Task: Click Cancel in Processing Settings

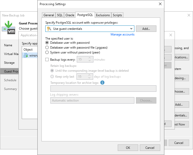Action: [x=150, y=148]
